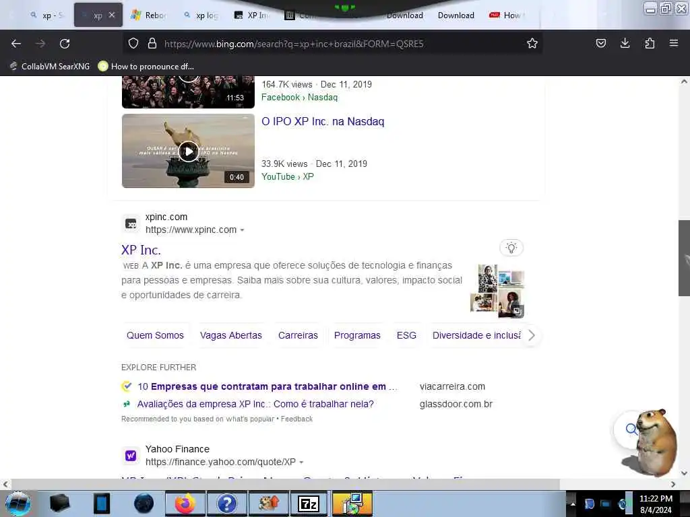The image size is (690, 517).
Task: Click the vertical scrollbar thumb
Action: (684, 258)
